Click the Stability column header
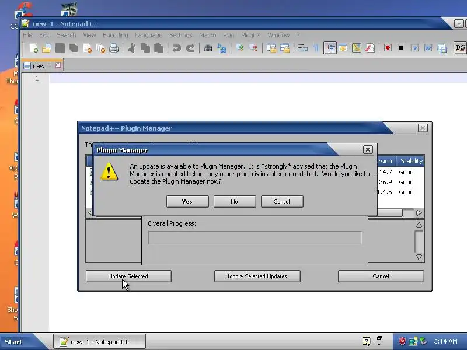The height and width of the screenshot is (350, 467). click(x=411, y=161)
